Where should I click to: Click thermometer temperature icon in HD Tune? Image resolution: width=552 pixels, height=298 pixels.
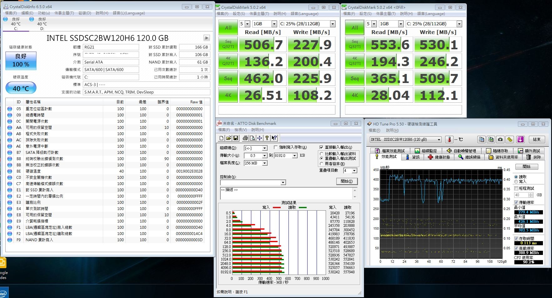coord(449,139)
